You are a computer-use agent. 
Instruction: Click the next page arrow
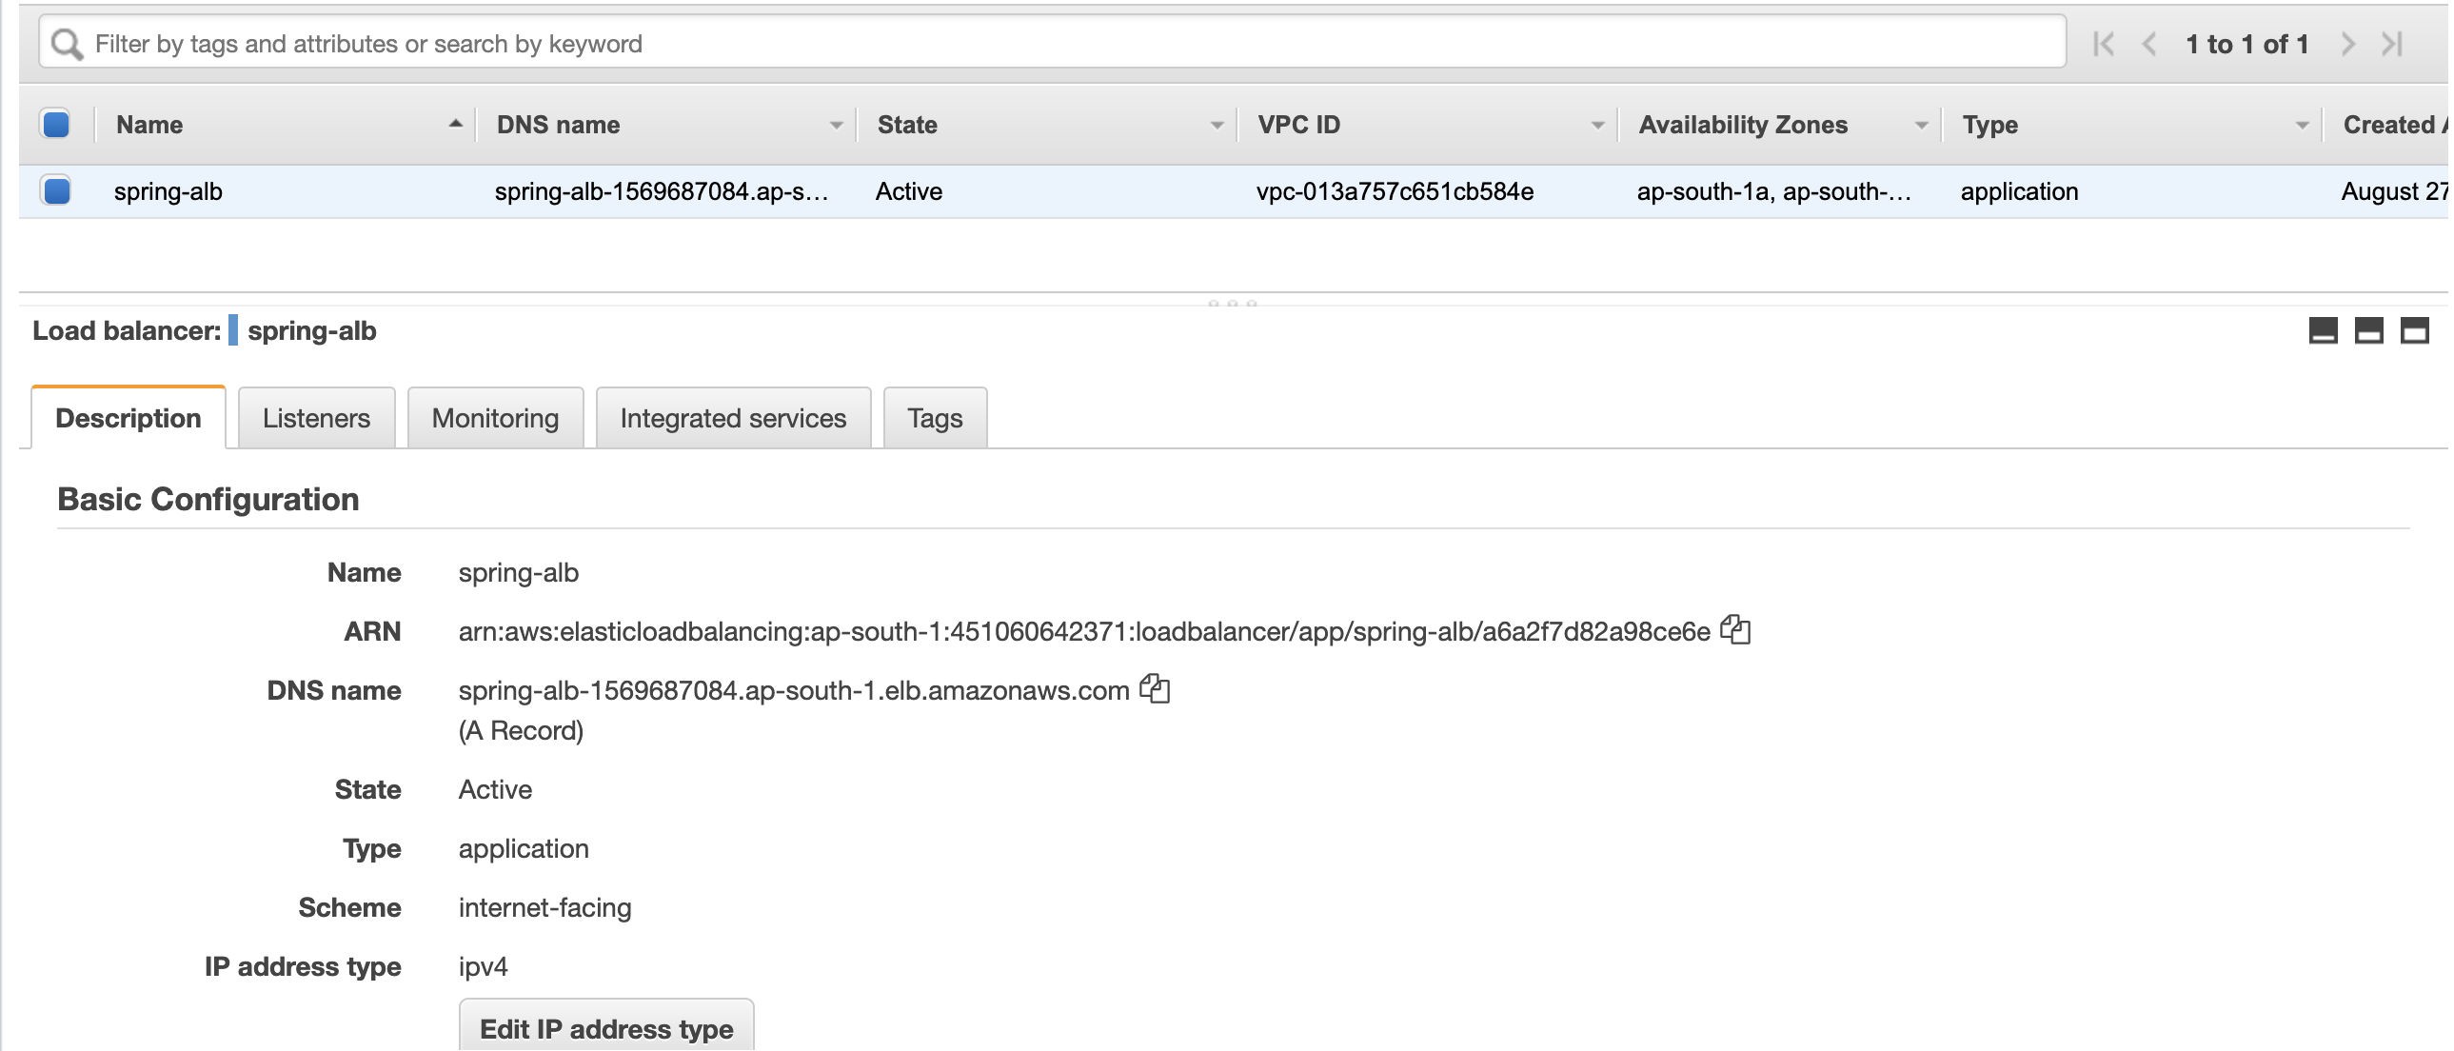pos(2347,44)
